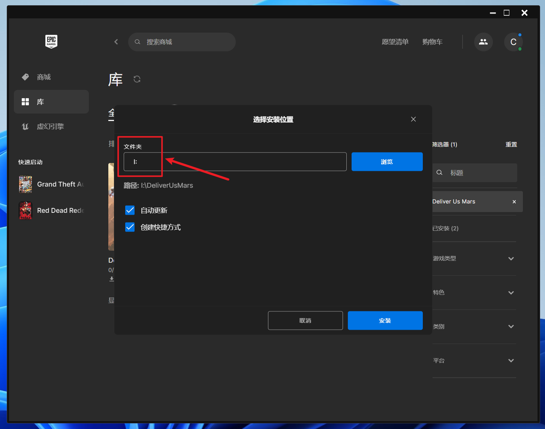The height and width of the screenshot is (429, 545).
Task: Click the 搜索商城 search field
Action: (182, 42)
